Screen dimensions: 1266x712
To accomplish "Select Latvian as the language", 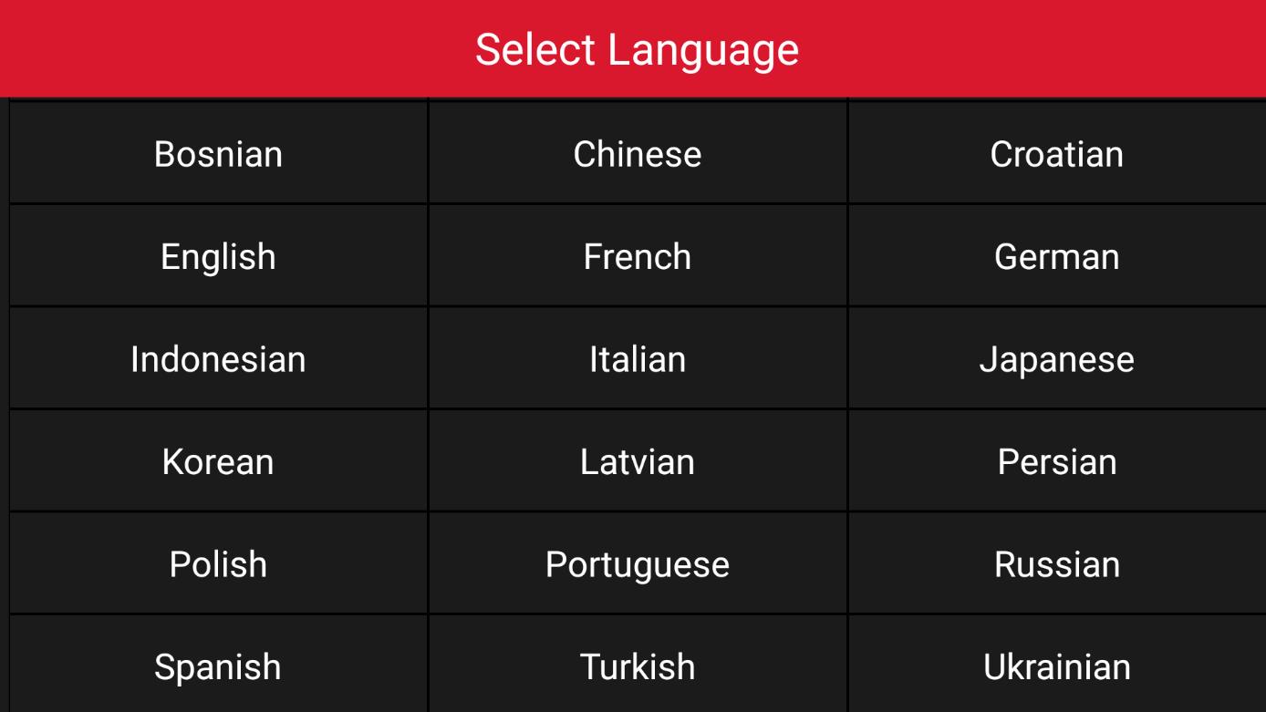I will pyautogui.click(x=638, y=461).
